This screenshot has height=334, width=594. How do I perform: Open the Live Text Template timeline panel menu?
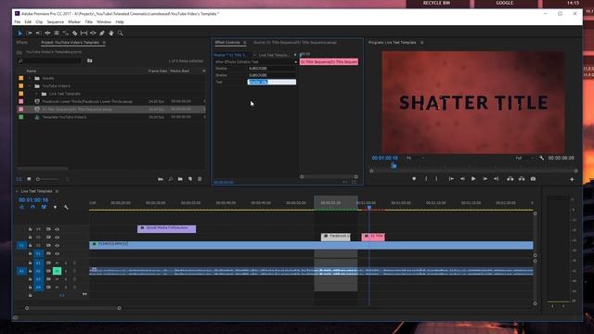point(58,191)
